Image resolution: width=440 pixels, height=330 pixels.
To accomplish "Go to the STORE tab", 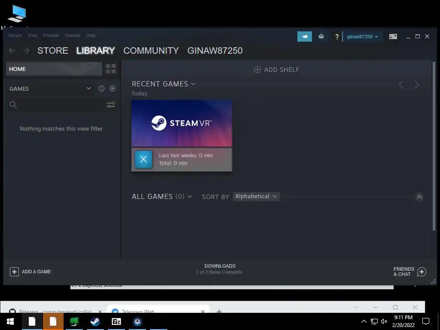I will [x=53, y=51].
